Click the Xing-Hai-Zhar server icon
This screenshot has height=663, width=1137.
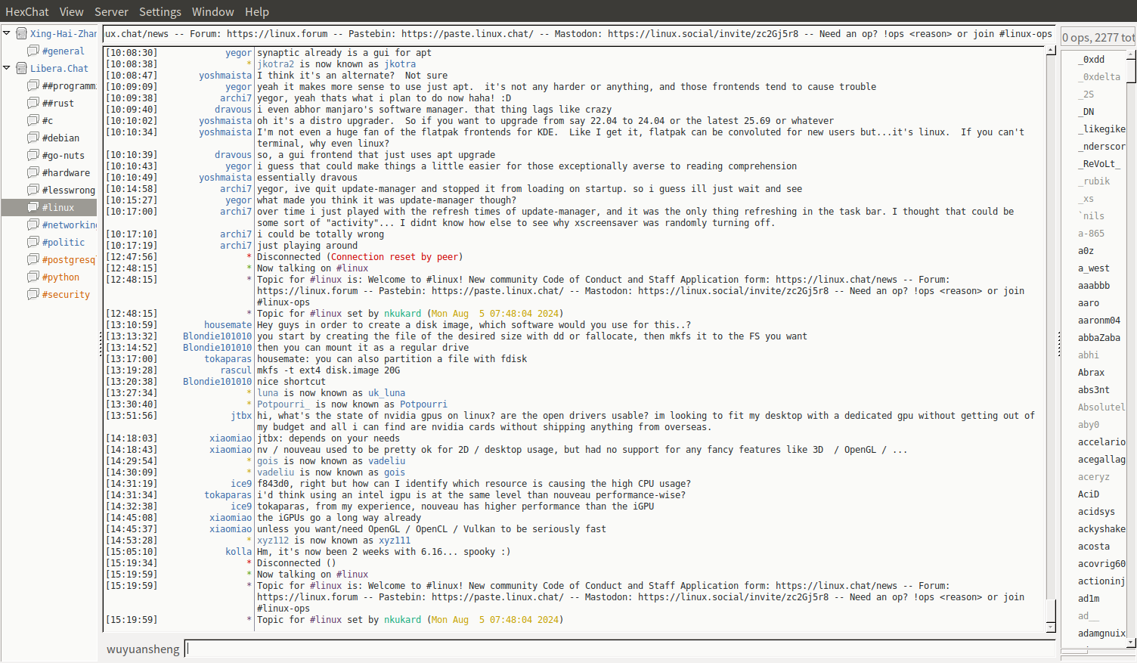22,33
